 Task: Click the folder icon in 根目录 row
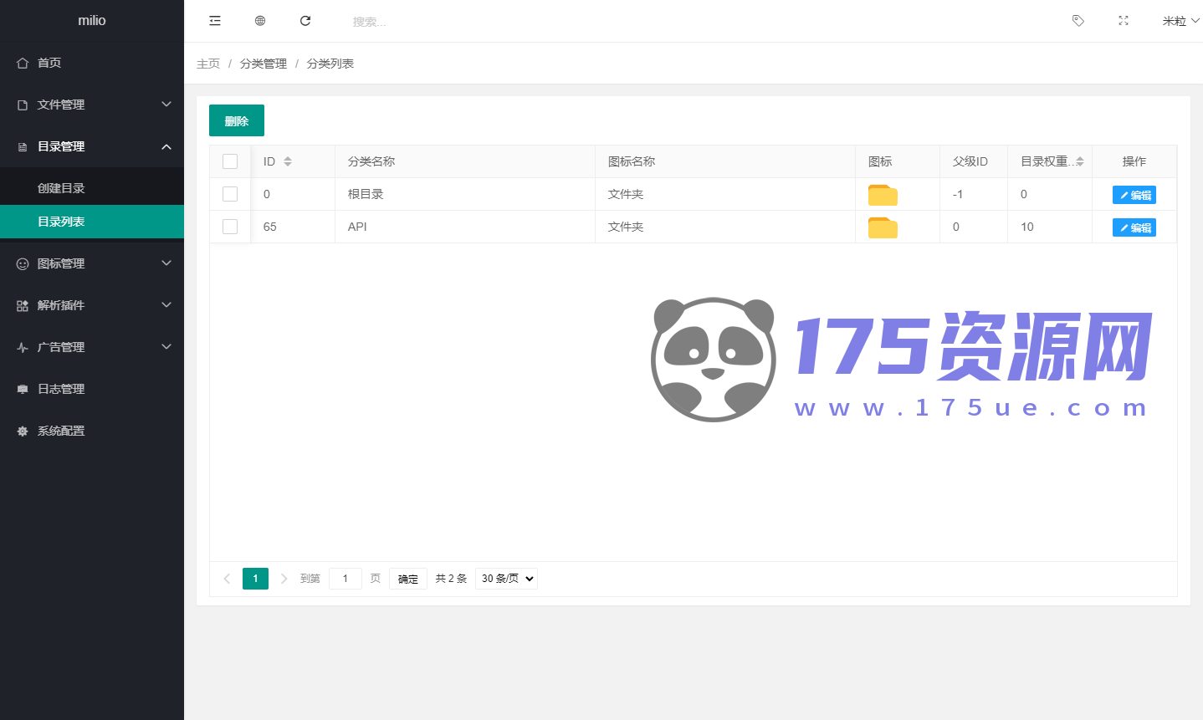pyautogui.click(x=883, y=195)
